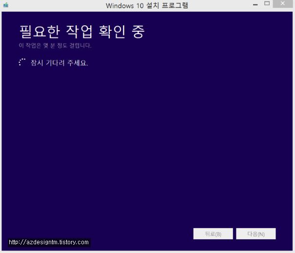The image size is (295, 253).
Task: Click the text 잠시 기다려 주세요.
Action: coord(59,62)
